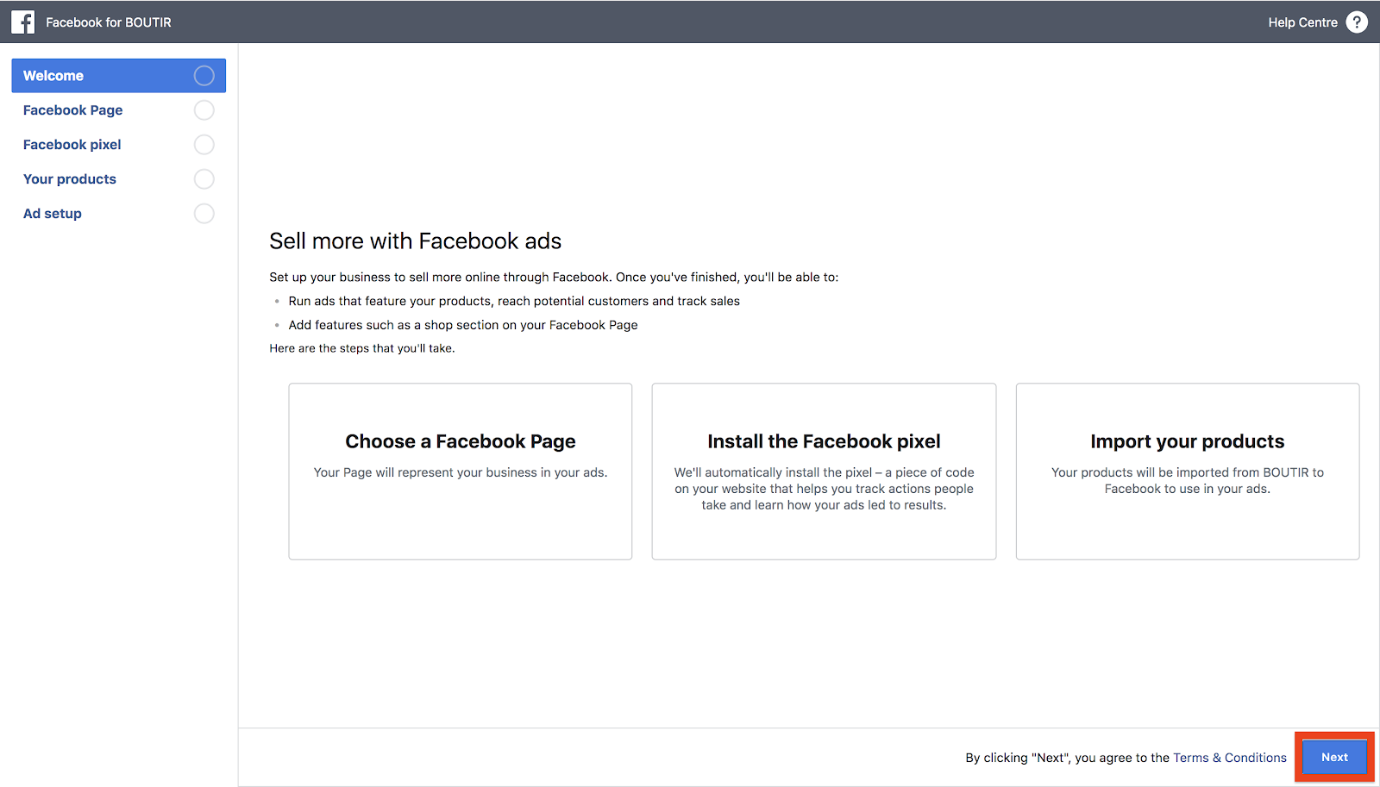Screen dimensions: 1380x787
Task: Switch to the Your products step
Action: [119, 179]
